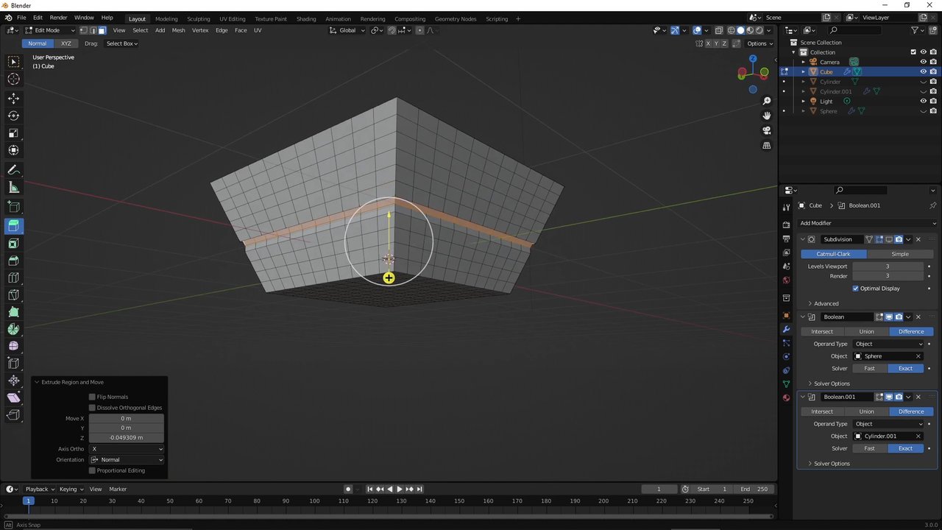Choose XYZ orientation button
The width and height of the screenshot is (942, 530).
tap(65, 43)
